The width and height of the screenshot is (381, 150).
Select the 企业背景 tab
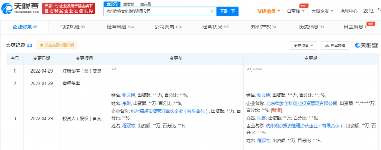click(24, 27)
